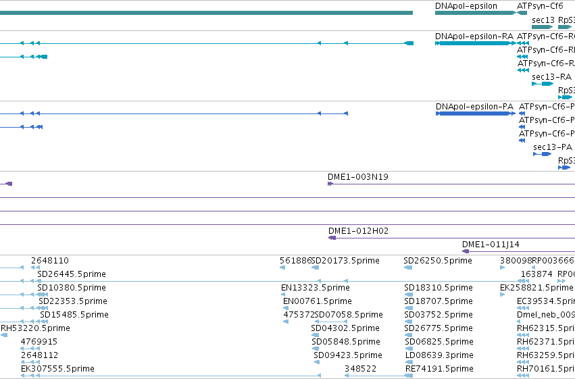Click the 163874 feature label
Screen dimensions: 575x379
click(x=536, y=274)
